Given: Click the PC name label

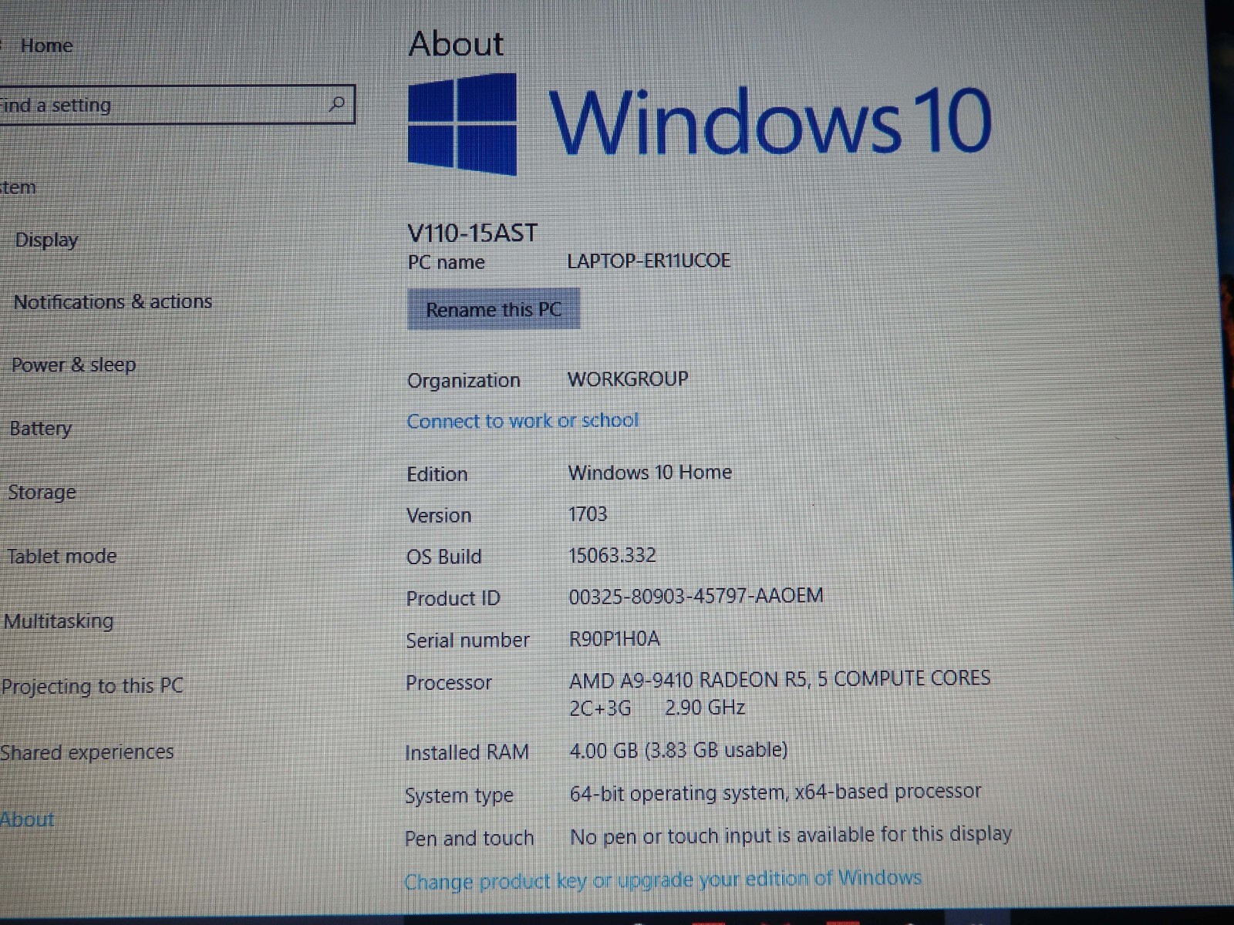Looking at the screenshot, I should 446,262.
